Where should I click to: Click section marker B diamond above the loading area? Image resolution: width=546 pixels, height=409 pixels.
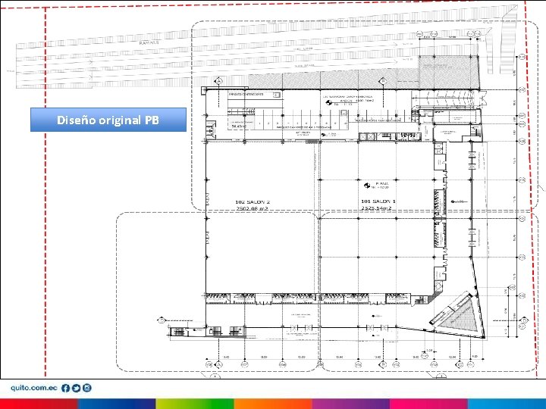click(x=382, y=81)
